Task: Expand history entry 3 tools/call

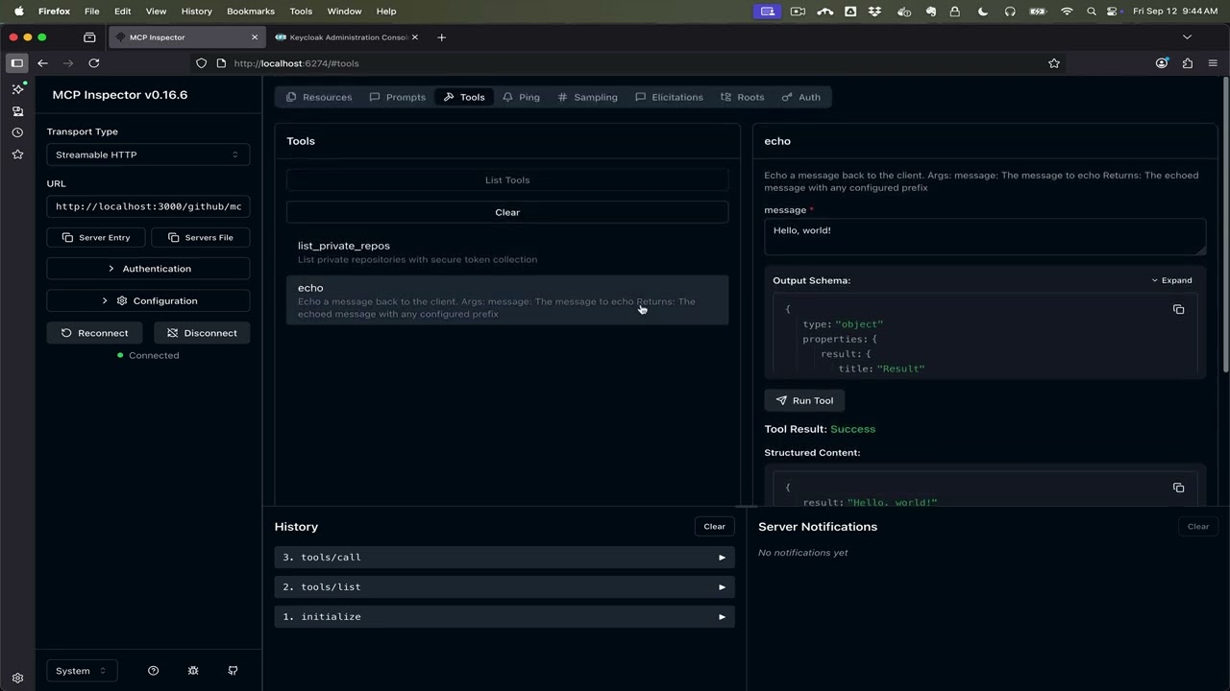Action: 504,557
